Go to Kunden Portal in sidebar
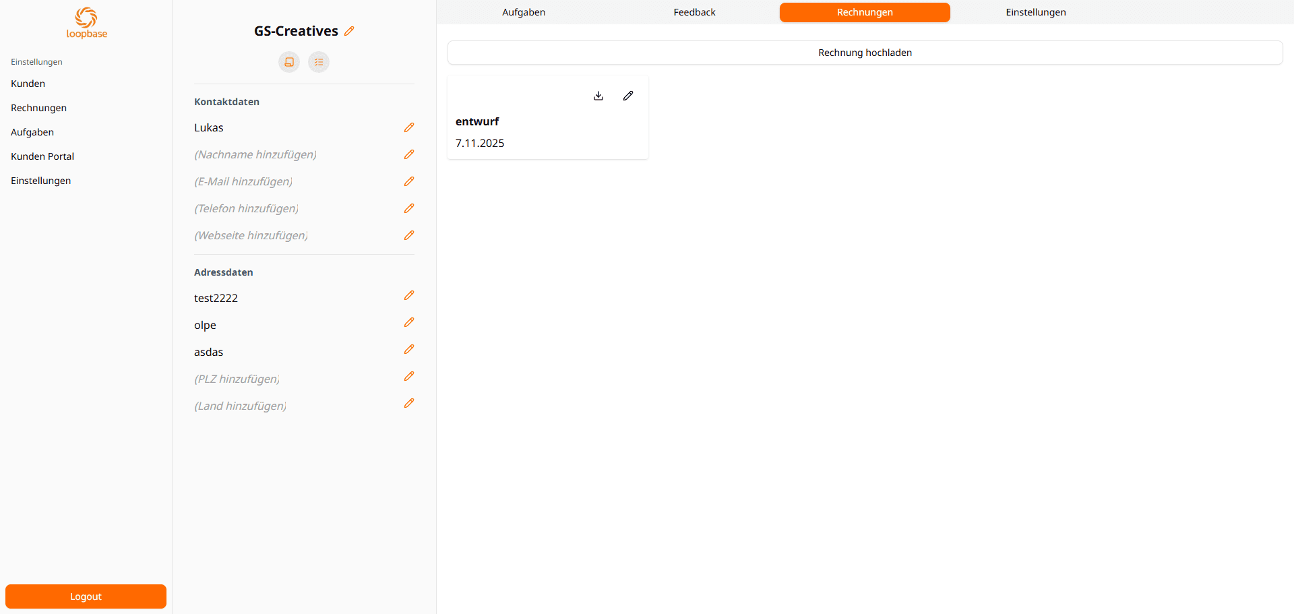This screenshot has height=614, width=1294. [42, 156]
